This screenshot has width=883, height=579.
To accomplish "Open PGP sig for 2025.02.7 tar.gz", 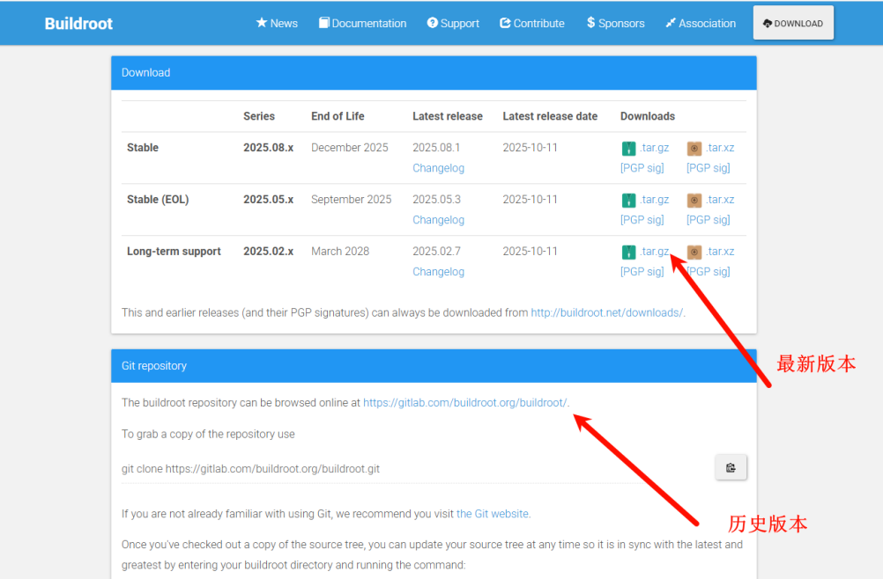I will tap(642, 272).
